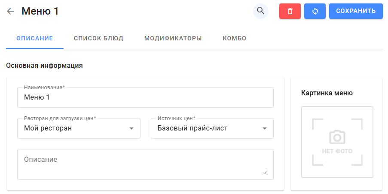This screenshot has height=194, width=388.
Task: Click the Меню 1 page title
Action: tap(40, 12)
